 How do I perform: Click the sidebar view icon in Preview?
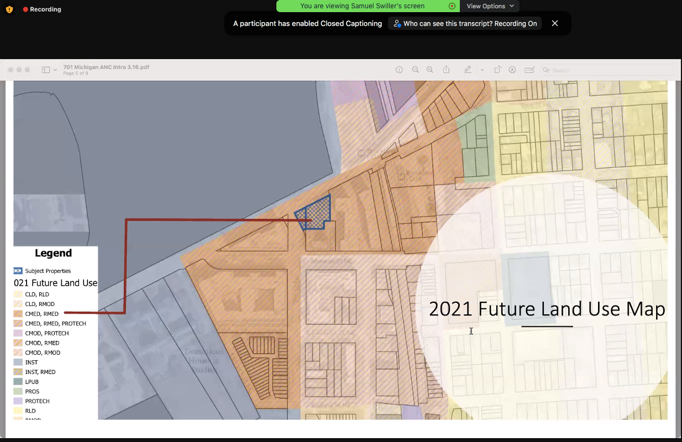click(x=45, y=70)
